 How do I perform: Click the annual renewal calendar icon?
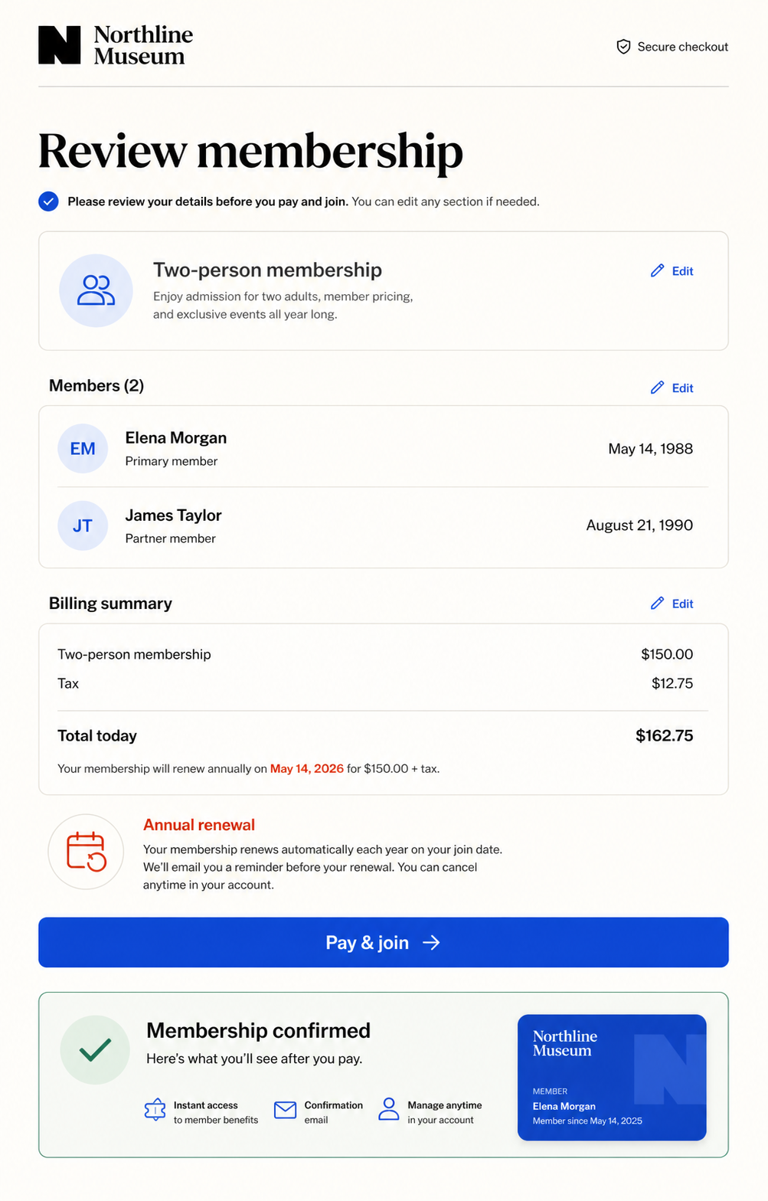(86, 852)
